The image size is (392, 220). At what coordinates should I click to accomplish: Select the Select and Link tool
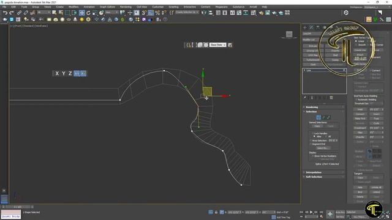click(x=19, y=13)
